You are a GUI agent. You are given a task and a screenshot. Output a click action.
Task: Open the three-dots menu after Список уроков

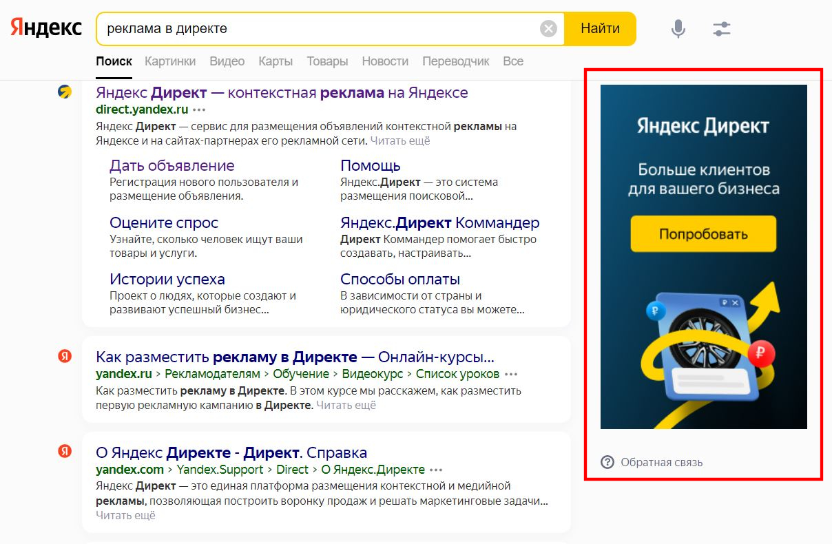pos(510,375)
